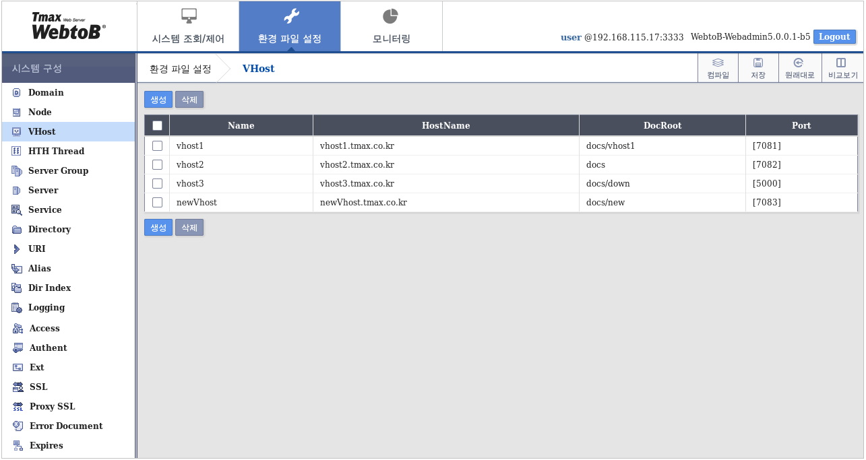
Task: Click the Logging icon in the sidebar
Action: [17, 308]
